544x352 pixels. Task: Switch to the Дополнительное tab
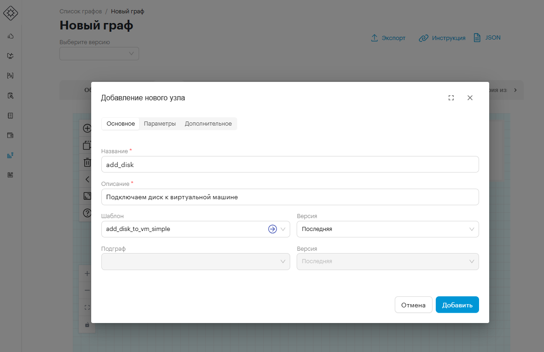[208, 124]
